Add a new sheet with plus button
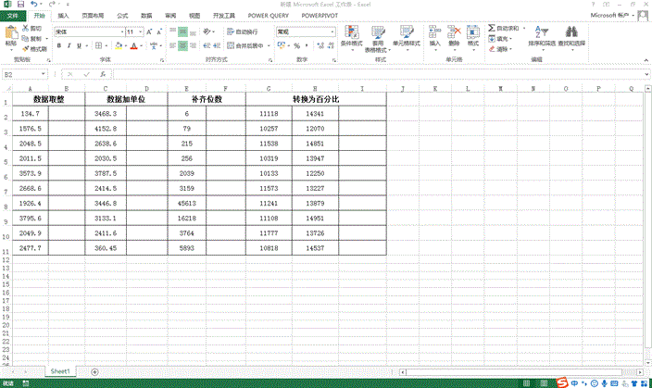 click(94, 371)
